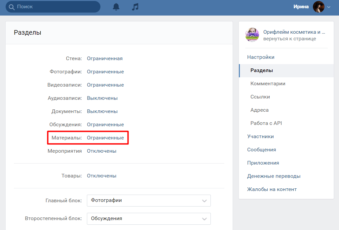Change Материалы setting Ограниченные
339x230 pixels.
pyautogui.click(x=105, y=138)
